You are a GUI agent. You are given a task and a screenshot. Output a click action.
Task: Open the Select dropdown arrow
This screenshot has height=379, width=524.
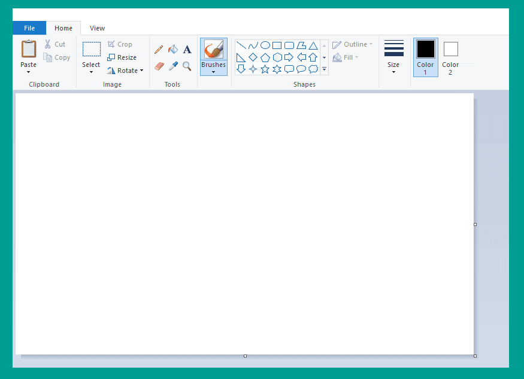91,72
